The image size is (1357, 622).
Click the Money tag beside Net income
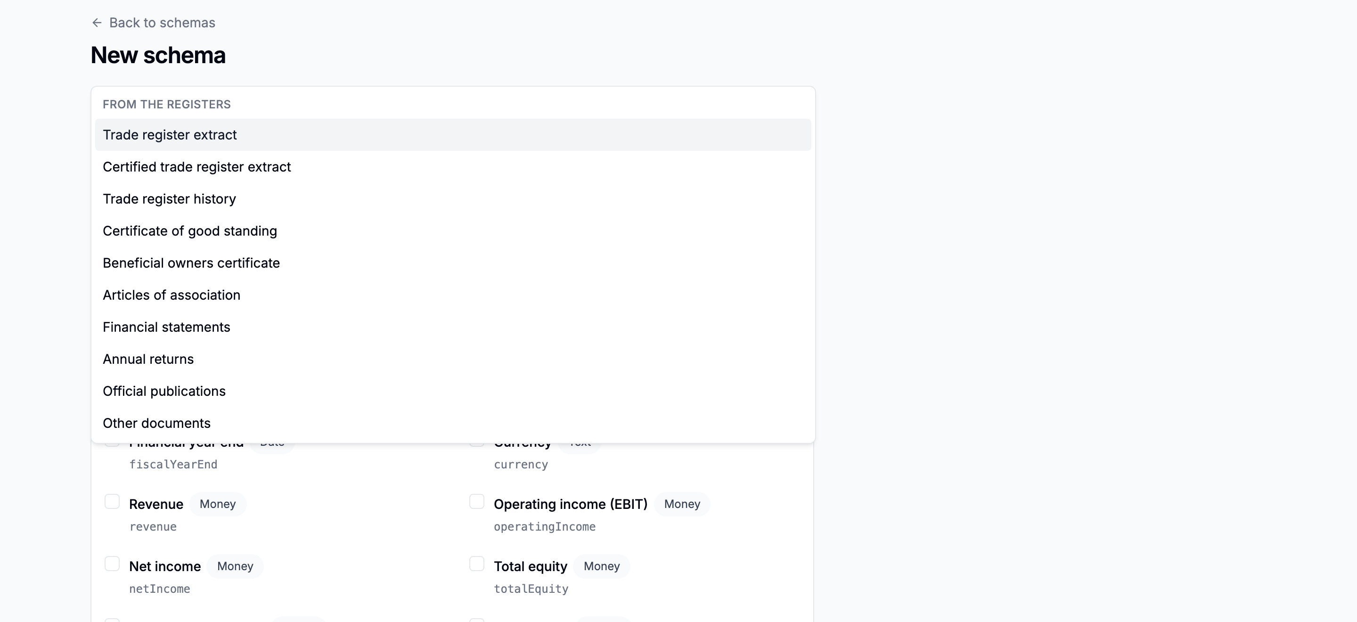[235, 566]
